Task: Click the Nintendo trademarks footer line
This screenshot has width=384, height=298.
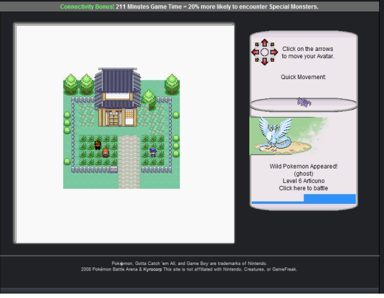Action: (x=189, y=263)
